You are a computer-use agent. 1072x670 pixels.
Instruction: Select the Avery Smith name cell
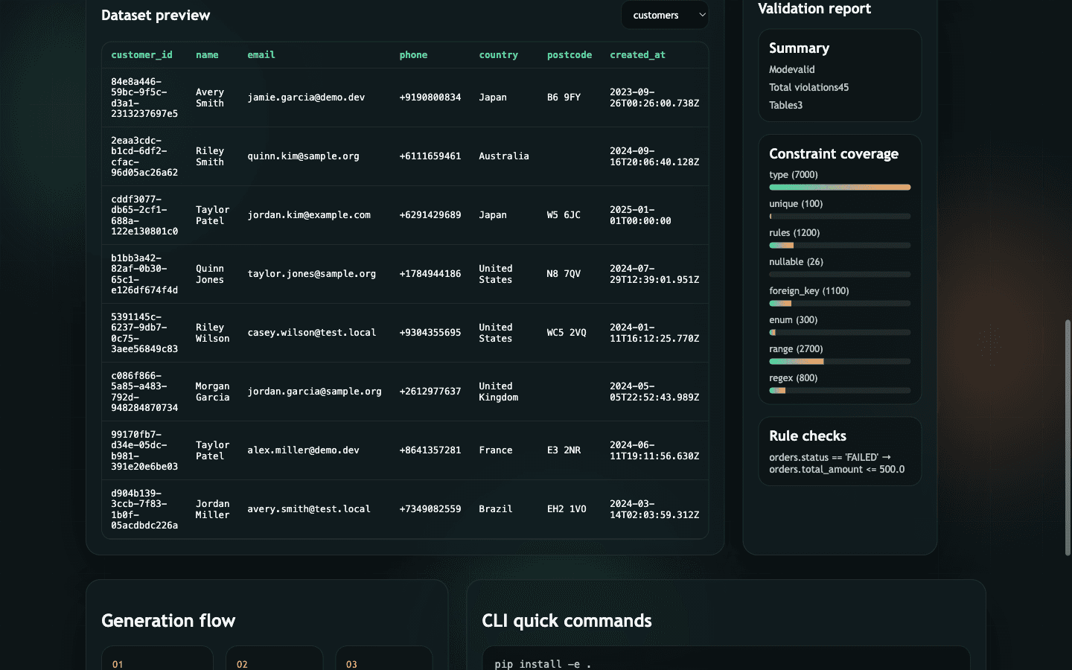point(210,97)
